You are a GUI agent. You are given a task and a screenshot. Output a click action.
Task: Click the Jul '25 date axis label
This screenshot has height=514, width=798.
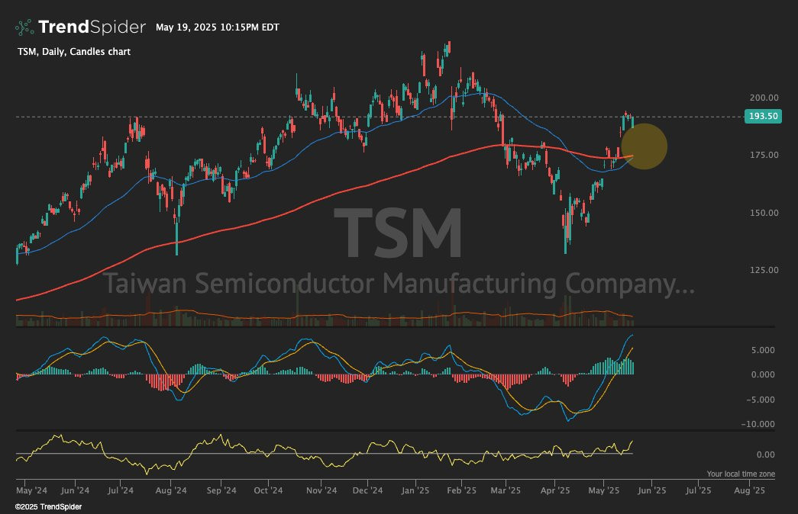pyautogui.click(x=698, y=490)
